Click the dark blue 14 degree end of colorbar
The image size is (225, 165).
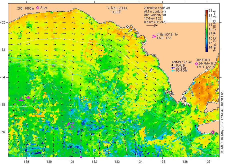(206, 50)
